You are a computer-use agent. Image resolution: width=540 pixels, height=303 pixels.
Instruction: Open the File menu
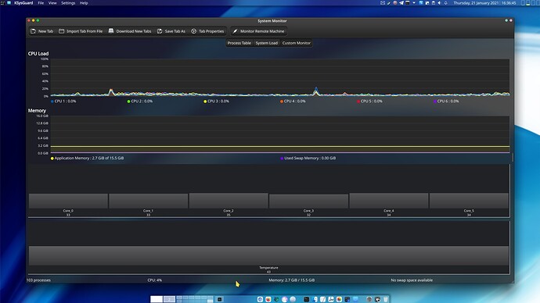point(41,3)
